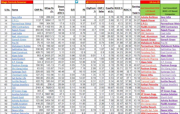This screenshot has height=114, width=180.
Task: Select the ROIC % column header
Action: point(127,10)
